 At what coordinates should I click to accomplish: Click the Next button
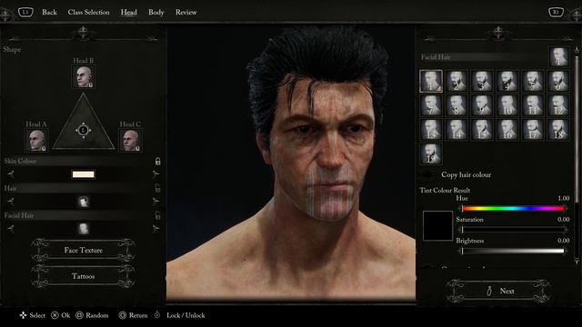(499, 291)
